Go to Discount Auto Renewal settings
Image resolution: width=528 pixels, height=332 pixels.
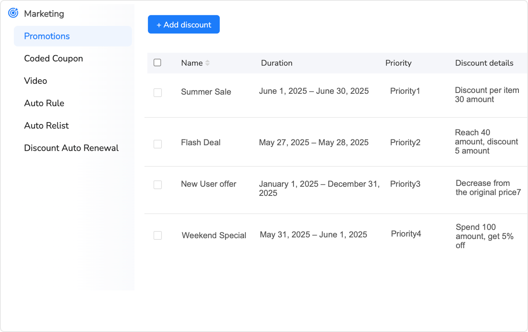coord(71,148)
